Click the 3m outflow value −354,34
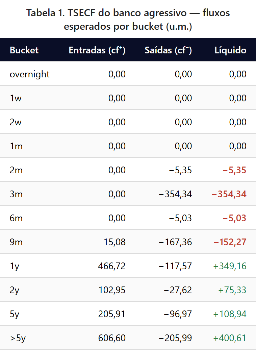This screenshot has height=350, width=256. click(175, 194)
